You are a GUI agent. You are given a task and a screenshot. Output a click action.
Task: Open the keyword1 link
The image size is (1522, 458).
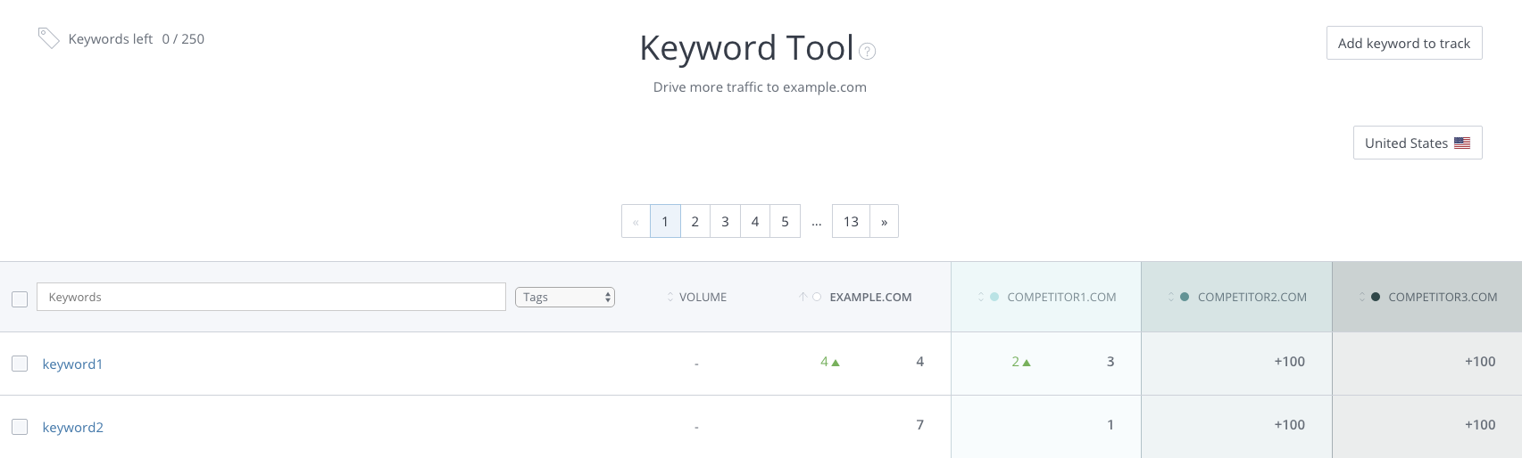(72, 364)
